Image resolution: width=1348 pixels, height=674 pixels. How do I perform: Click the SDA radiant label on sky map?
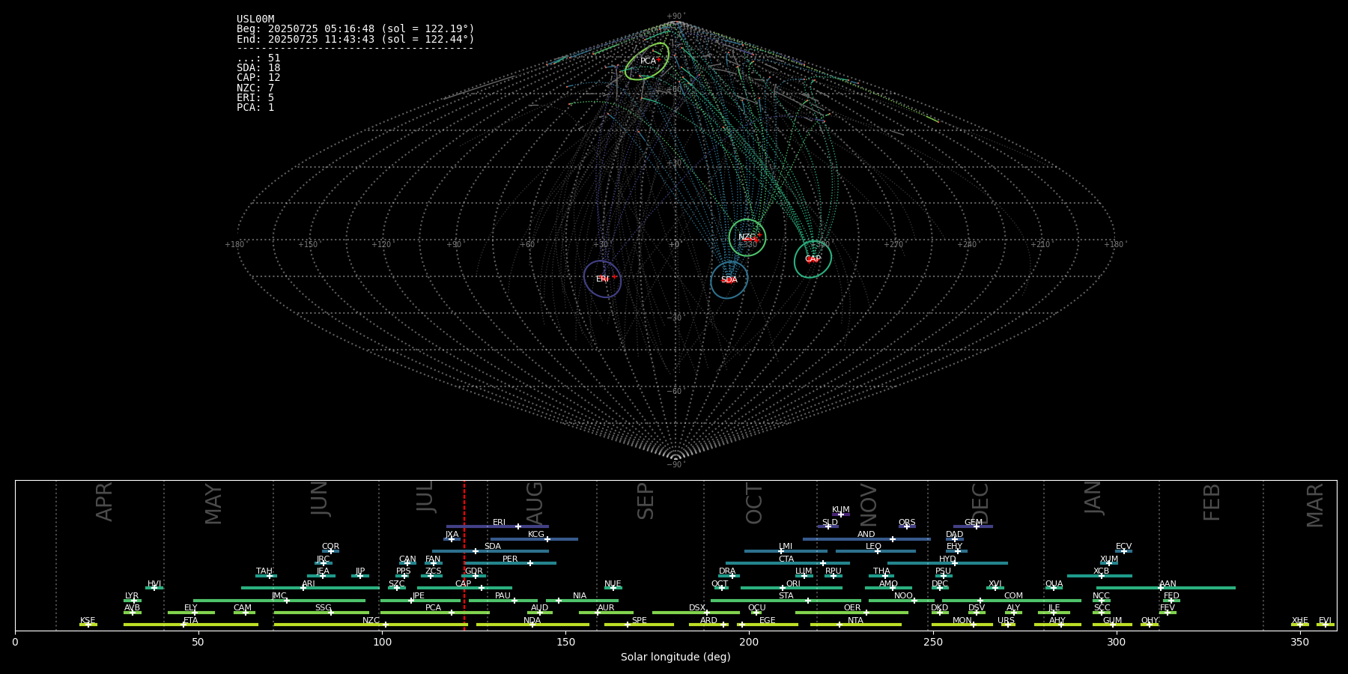[729, 280]
